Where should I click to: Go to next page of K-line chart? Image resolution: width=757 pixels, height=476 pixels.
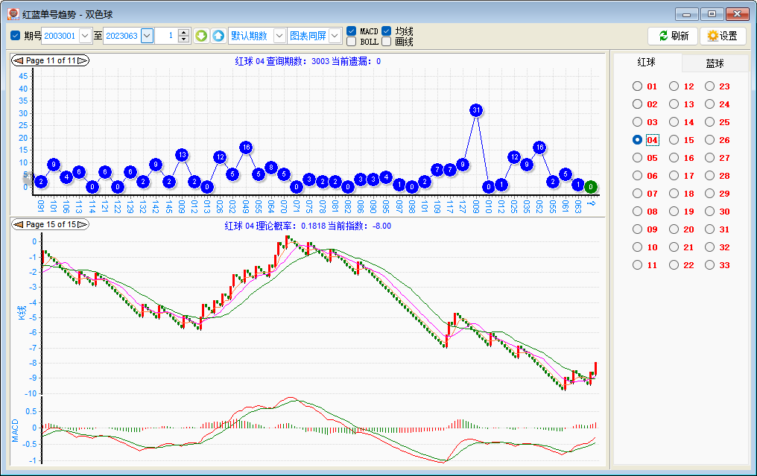(83, 224)
